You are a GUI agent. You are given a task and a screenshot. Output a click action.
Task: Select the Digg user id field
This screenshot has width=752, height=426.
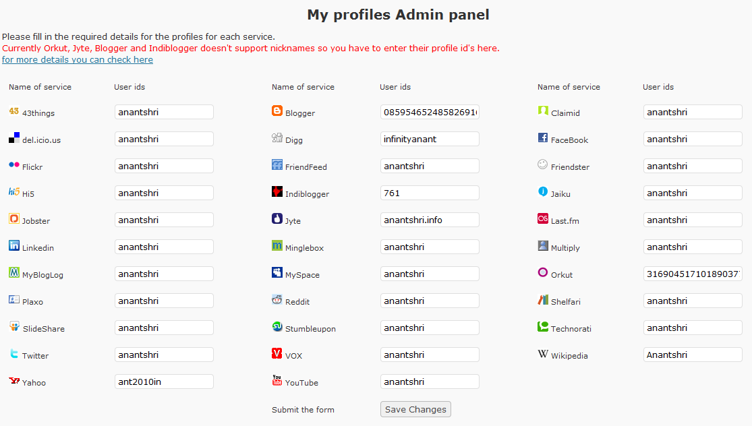coord(430,139)
